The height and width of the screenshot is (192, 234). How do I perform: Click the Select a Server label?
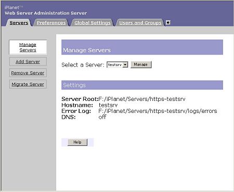coord(83,65)
